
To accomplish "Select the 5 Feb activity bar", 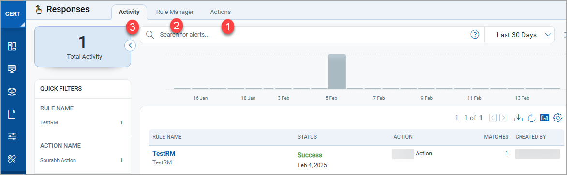I will (x=337, y=71).
